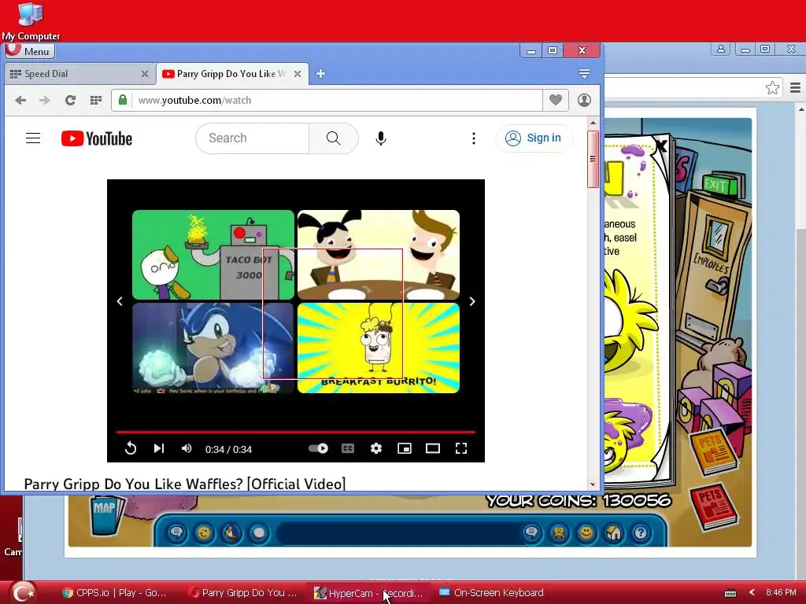The width and height of the screenshot is (806, 604).
Task: Open a new tab with plus button
Action: (x=320, y=74)
